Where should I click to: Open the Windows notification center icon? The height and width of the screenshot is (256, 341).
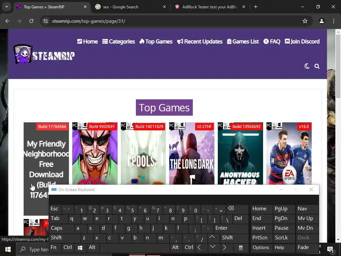[x=330, y=249]
